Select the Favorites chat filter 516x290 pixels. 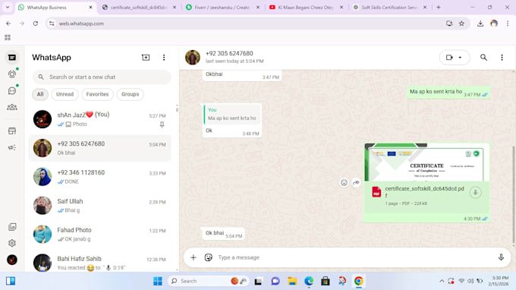click(x=97, y=94)
